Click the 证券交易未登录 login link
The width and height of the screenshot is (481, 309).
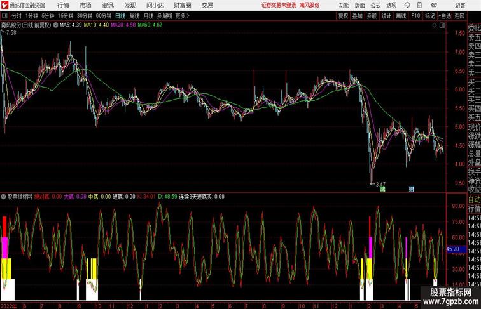click(279, 5)
